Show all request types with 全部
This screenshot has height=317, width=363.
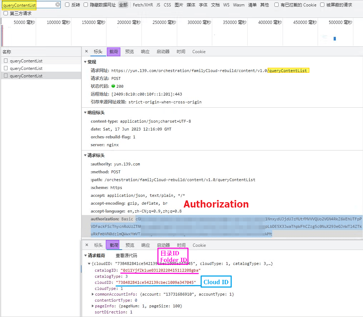pyautogui.click(x=123, y=5)
